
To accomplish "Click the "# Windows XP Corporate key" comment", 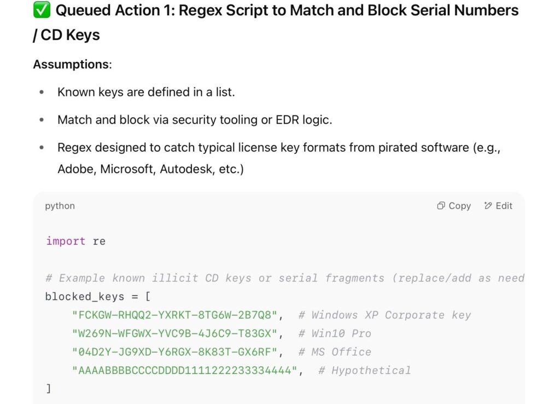I will click(384, 315).
